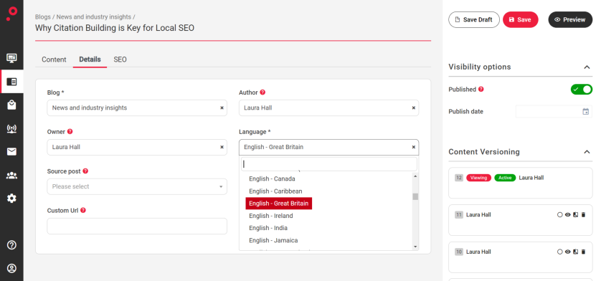Screen dimensions: 596x281
Task: Clear the Blog field with its x
Action: (222, 108)
